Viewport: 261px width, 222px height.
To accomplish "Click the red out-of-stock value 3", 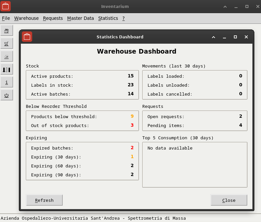I will pyautogui.click(x=132, y=125).
